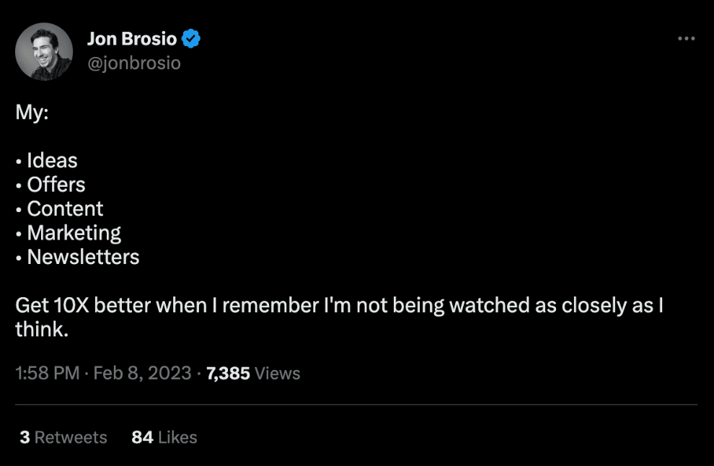Click the Ideas bullet item
The image size is (714, 466).
tap(52, 160)
